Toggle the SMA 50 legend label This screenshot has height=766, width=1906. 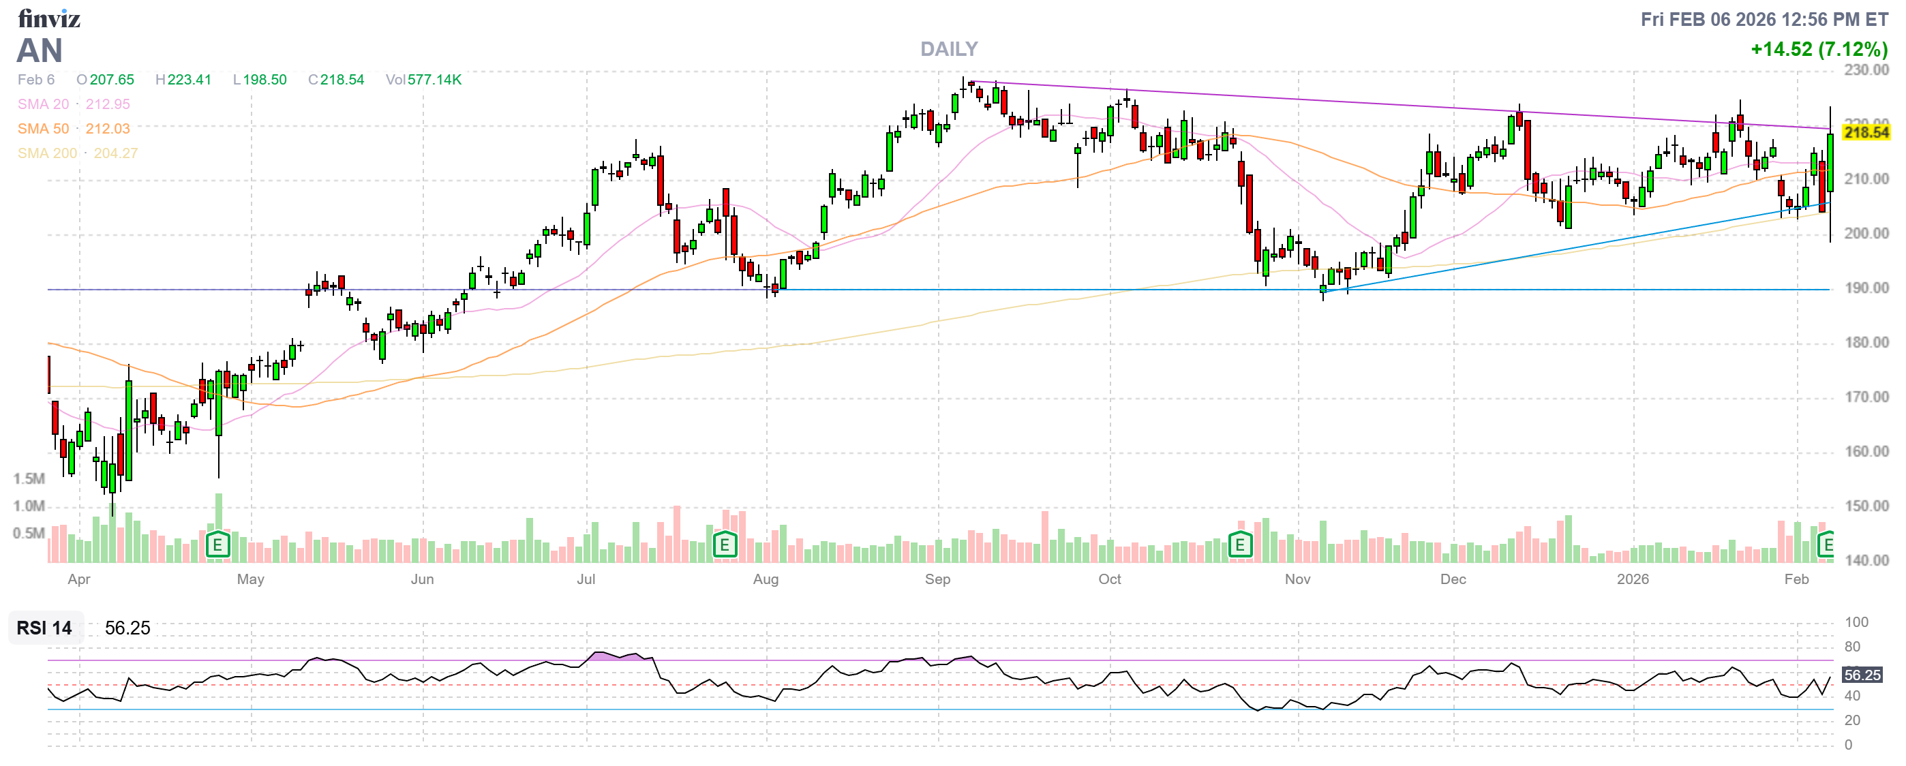(43, 129)
